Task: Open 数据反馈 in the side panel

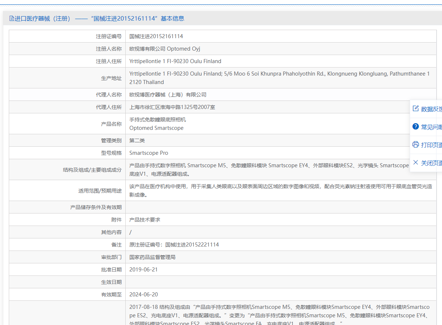Action: (431, 109)
